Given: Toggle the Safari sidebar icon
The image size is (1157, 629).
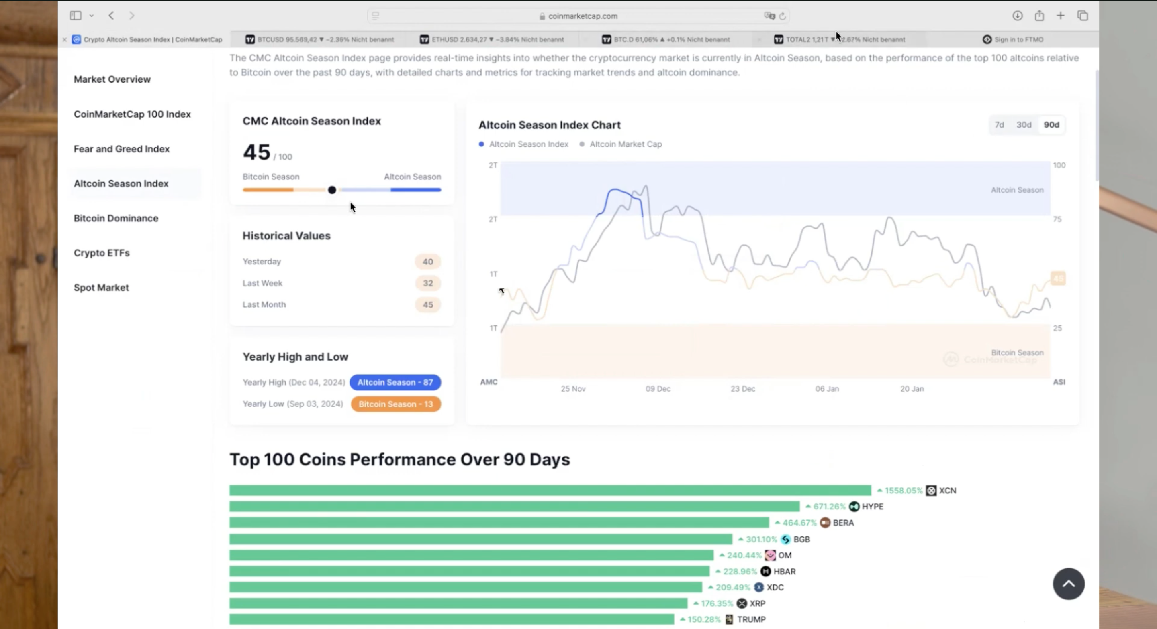Looking at the screenshot, I should [76, 16].
